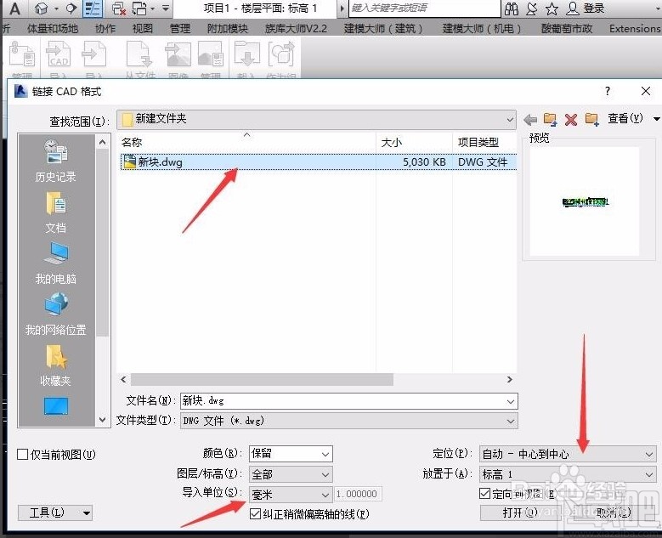Open the 建模大师（建筑）ribbon tab

383,29
